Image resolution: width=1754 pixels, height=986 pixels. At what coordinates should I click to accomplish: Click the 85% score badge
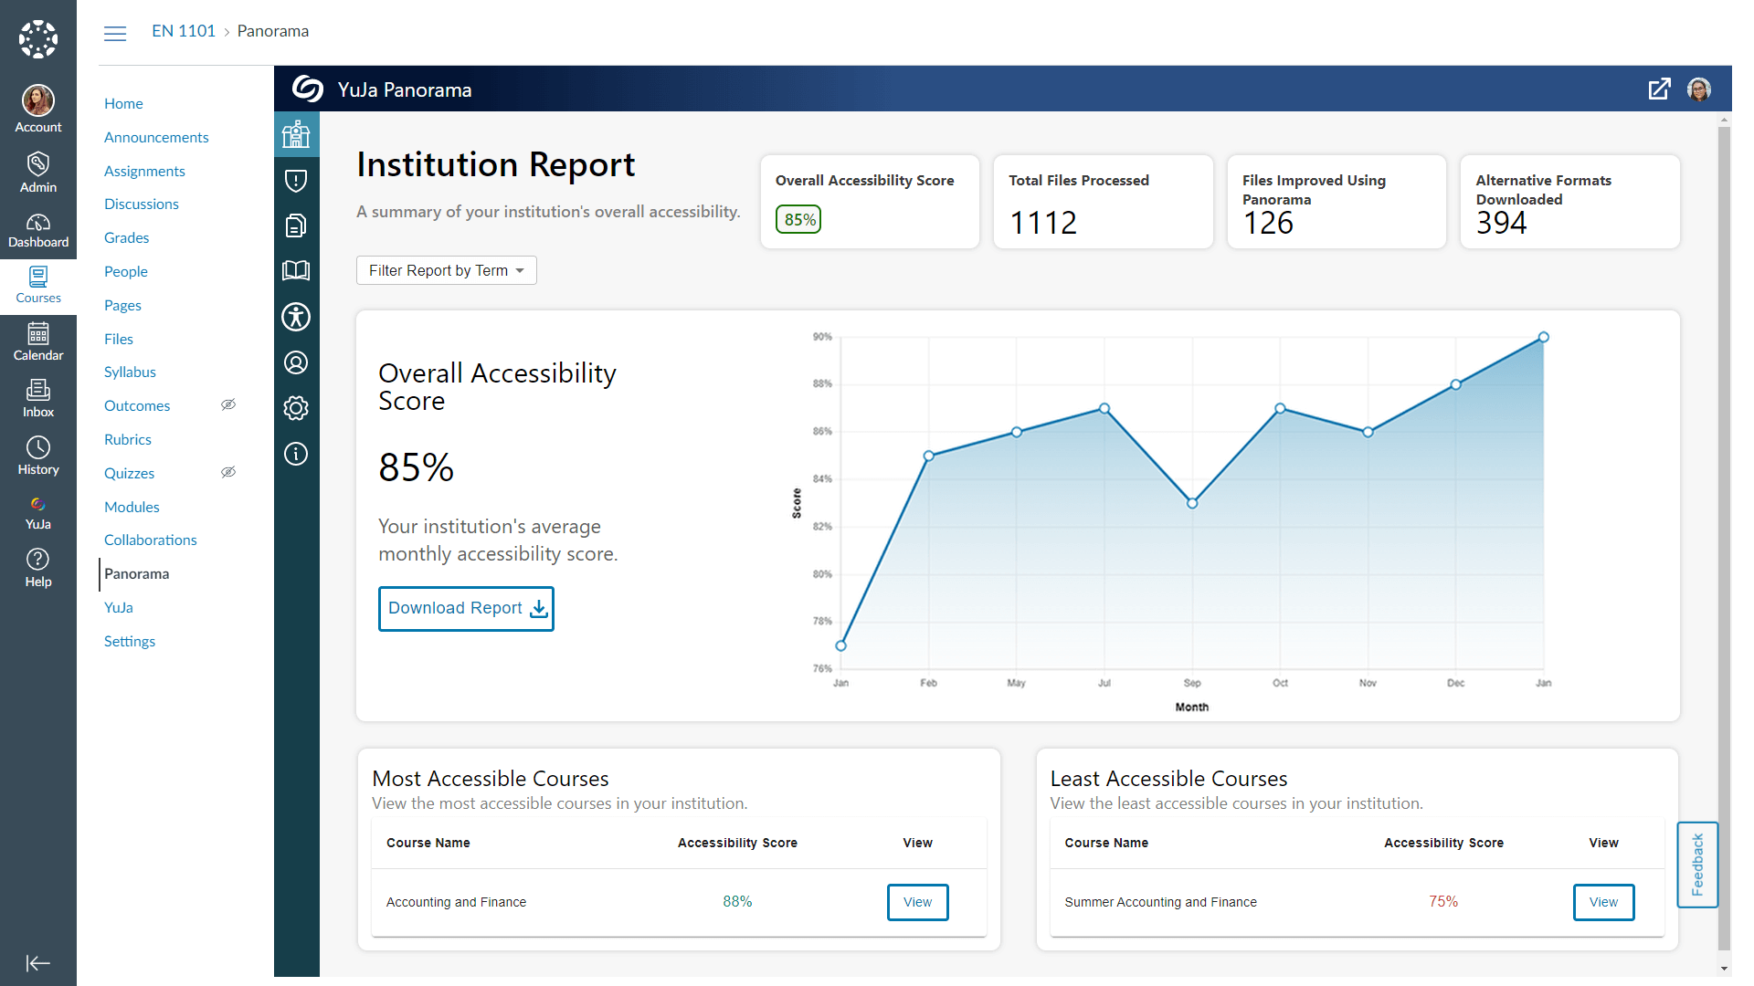point(799,219)
